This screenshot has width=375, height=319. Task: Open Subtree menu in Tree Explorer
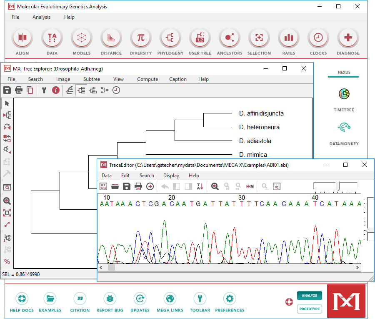pyautogui.click(x=92, y=79)
